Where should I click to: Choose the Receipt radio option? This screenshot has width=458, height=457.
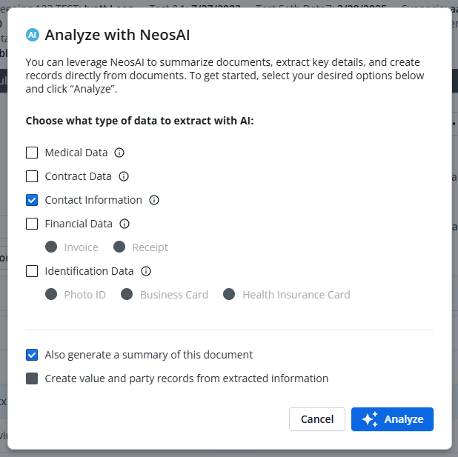[119, 247]
